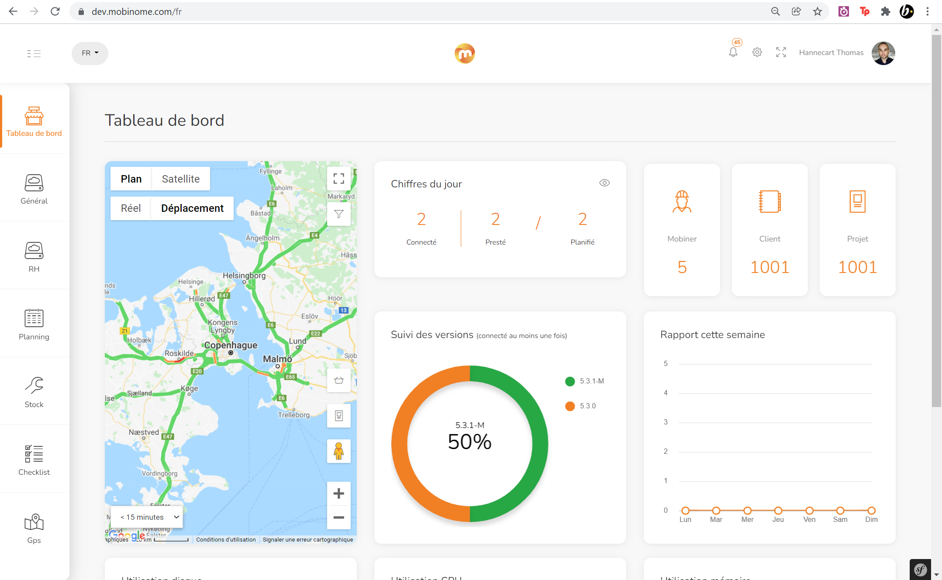Viewport: 942px width, 580px height.
Task: Open the Checklist sidebar icon
Action: coord(34,459)
